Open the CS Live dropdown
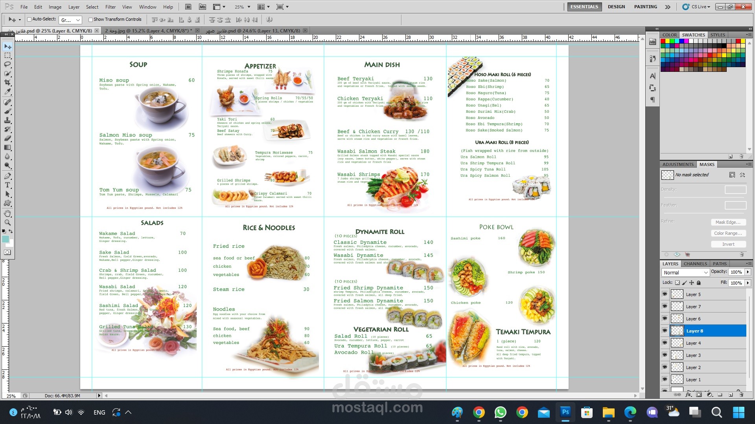 (x=696, y=7)
